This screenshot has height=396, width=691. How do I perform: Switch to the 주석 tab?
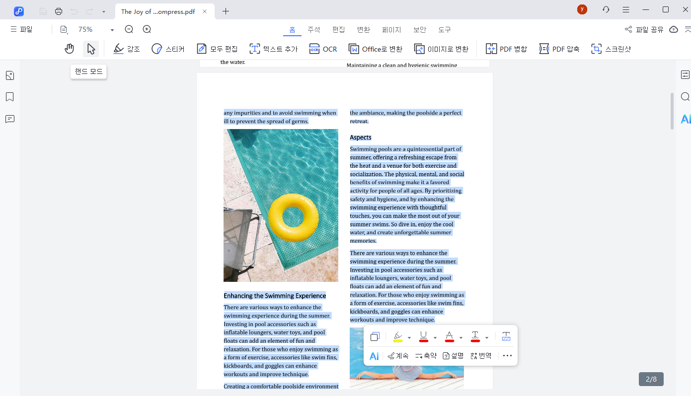(314, 29)
